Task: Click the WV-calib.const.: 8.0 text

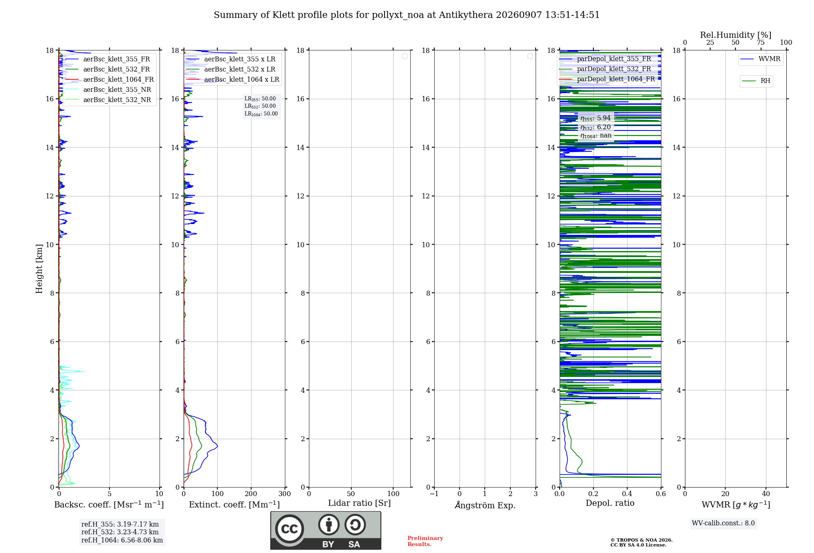Action: [723, 523]
